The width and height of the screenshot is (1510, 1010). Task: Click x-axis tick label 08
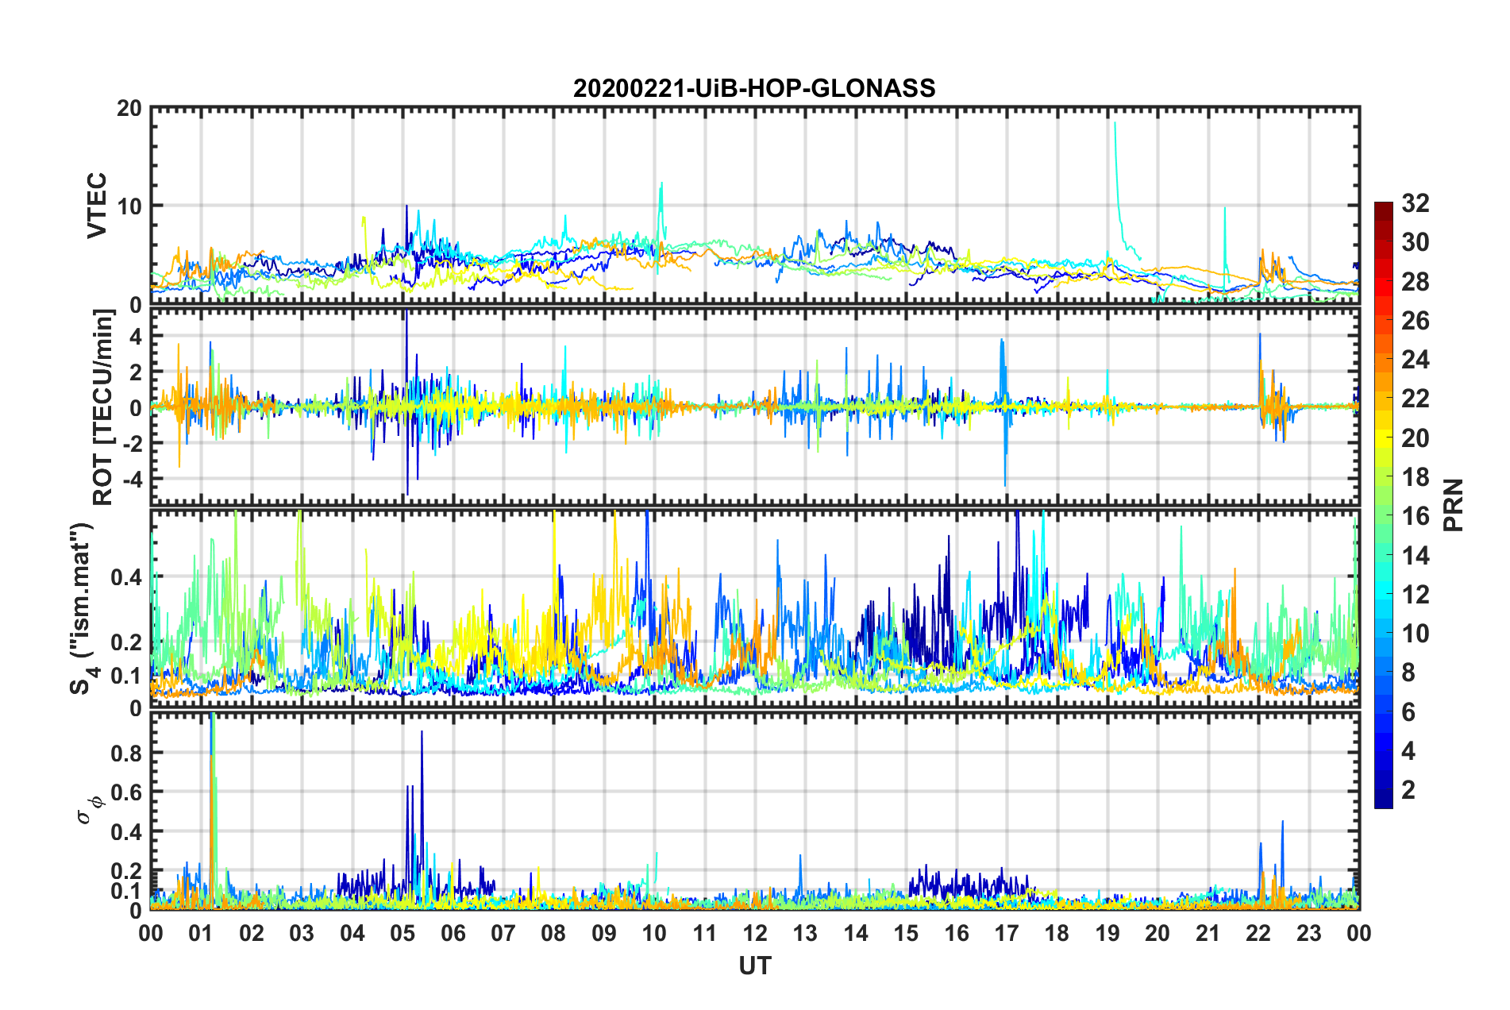coord(553,933)
